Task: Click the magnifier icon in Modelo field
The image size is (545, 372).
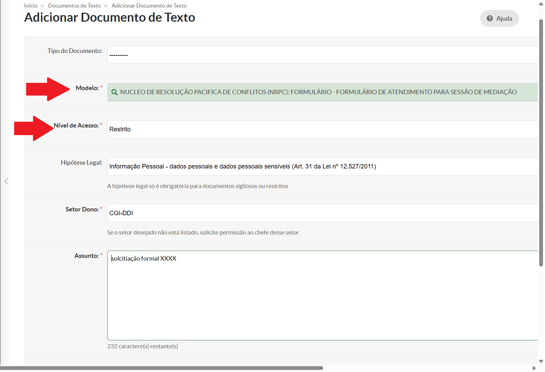Action: 115,92
